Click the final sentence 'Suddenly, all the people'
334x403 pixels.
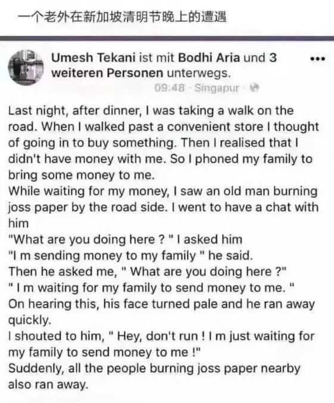[x=154, y=376]
